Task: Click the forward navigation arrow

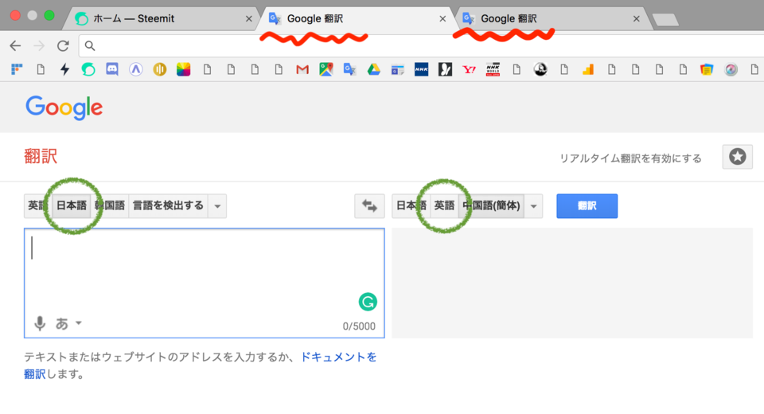Action: (x=39, y=46)
